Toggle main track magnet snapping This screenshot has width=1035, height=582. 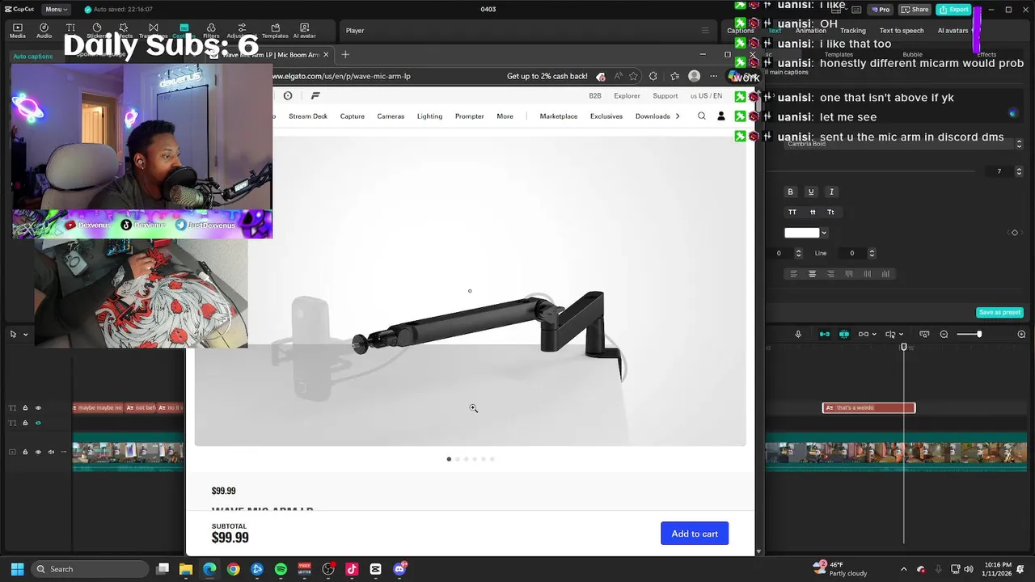[x=825, y=334]
